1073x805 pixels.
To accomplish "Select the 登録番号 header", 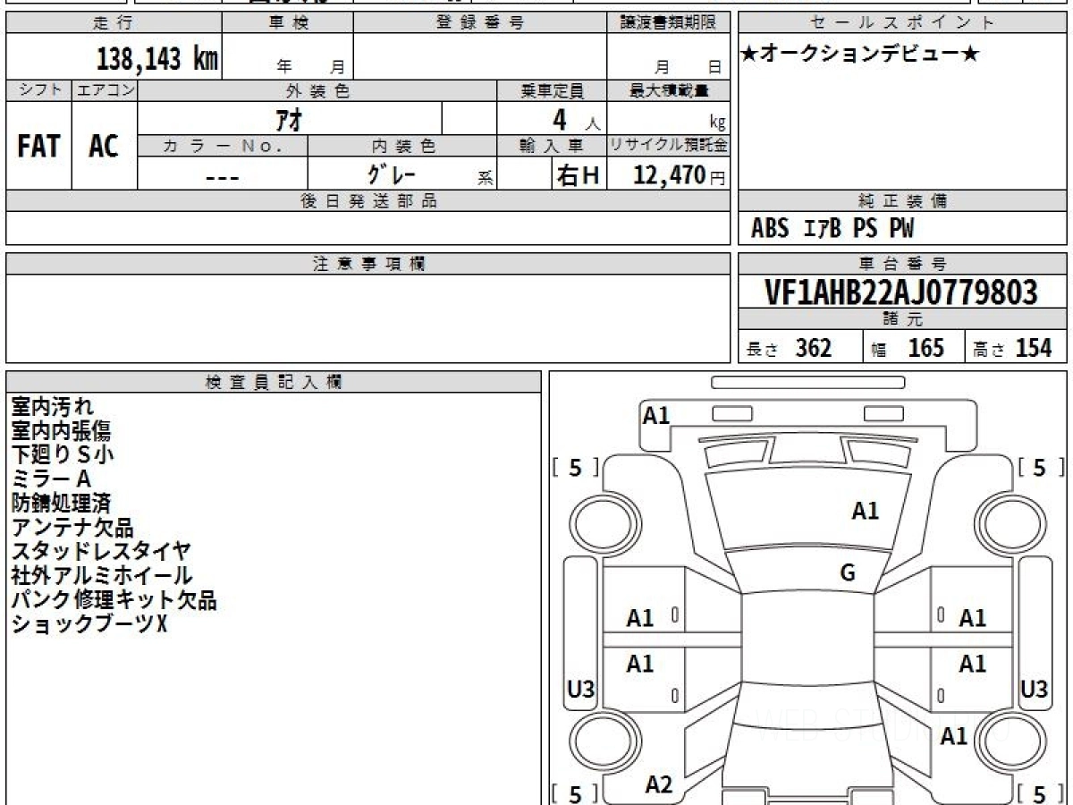I will pos(480,23).
